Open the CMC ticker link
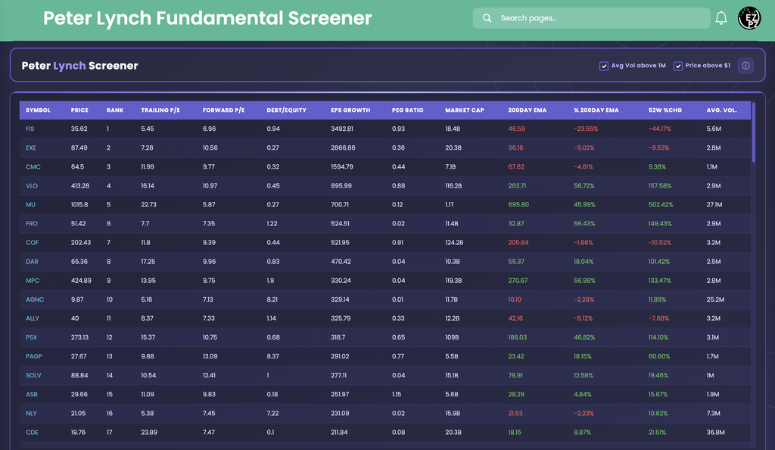Image resolution: width=775 pixels, height=450 pixels. 33,167
